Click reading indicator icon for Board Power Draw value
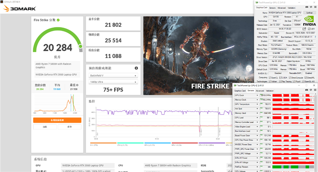318x172 pixels. 262,135
